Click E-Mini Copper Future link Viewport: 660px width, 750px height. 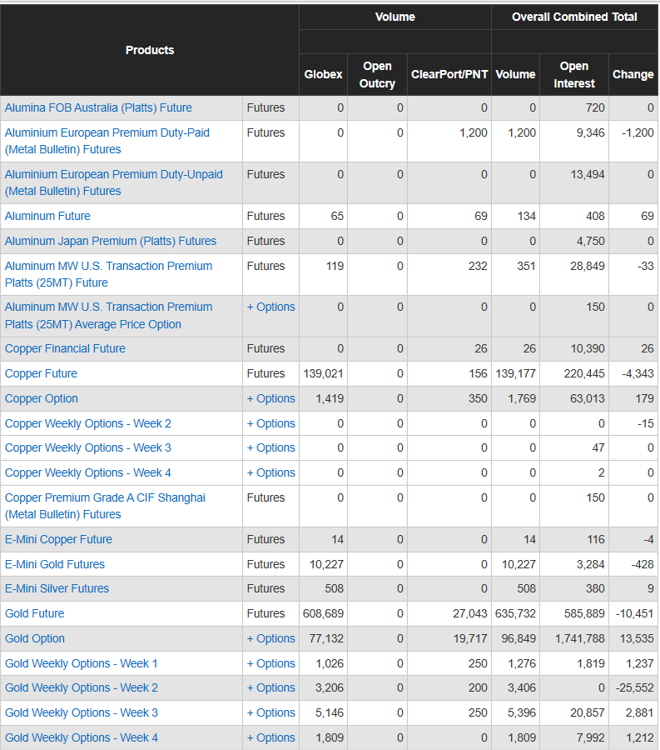coord(58,539)
